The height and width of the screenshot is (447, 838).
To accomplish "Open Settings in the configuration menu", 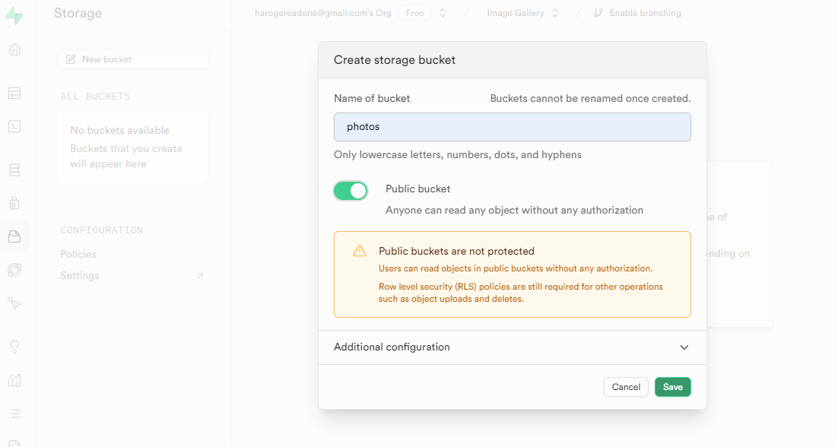I will point(80,275).
